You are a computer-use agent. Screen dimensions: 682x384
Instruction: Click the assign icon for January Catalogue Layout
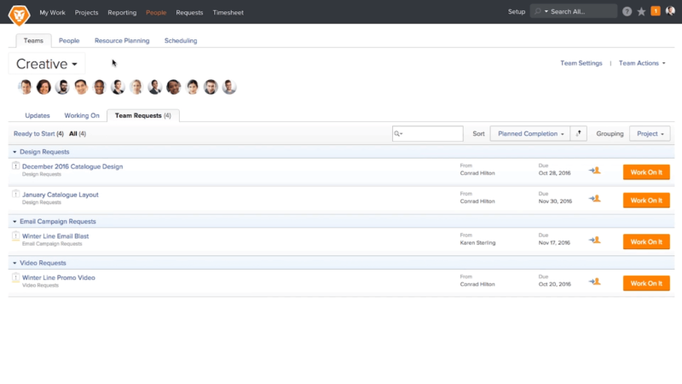click(x=594, y=199)
